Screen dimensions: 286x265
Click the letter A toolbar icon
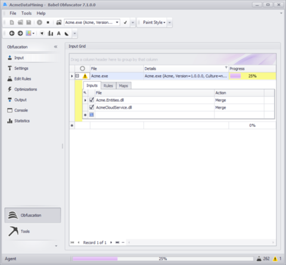pos(58,33)
